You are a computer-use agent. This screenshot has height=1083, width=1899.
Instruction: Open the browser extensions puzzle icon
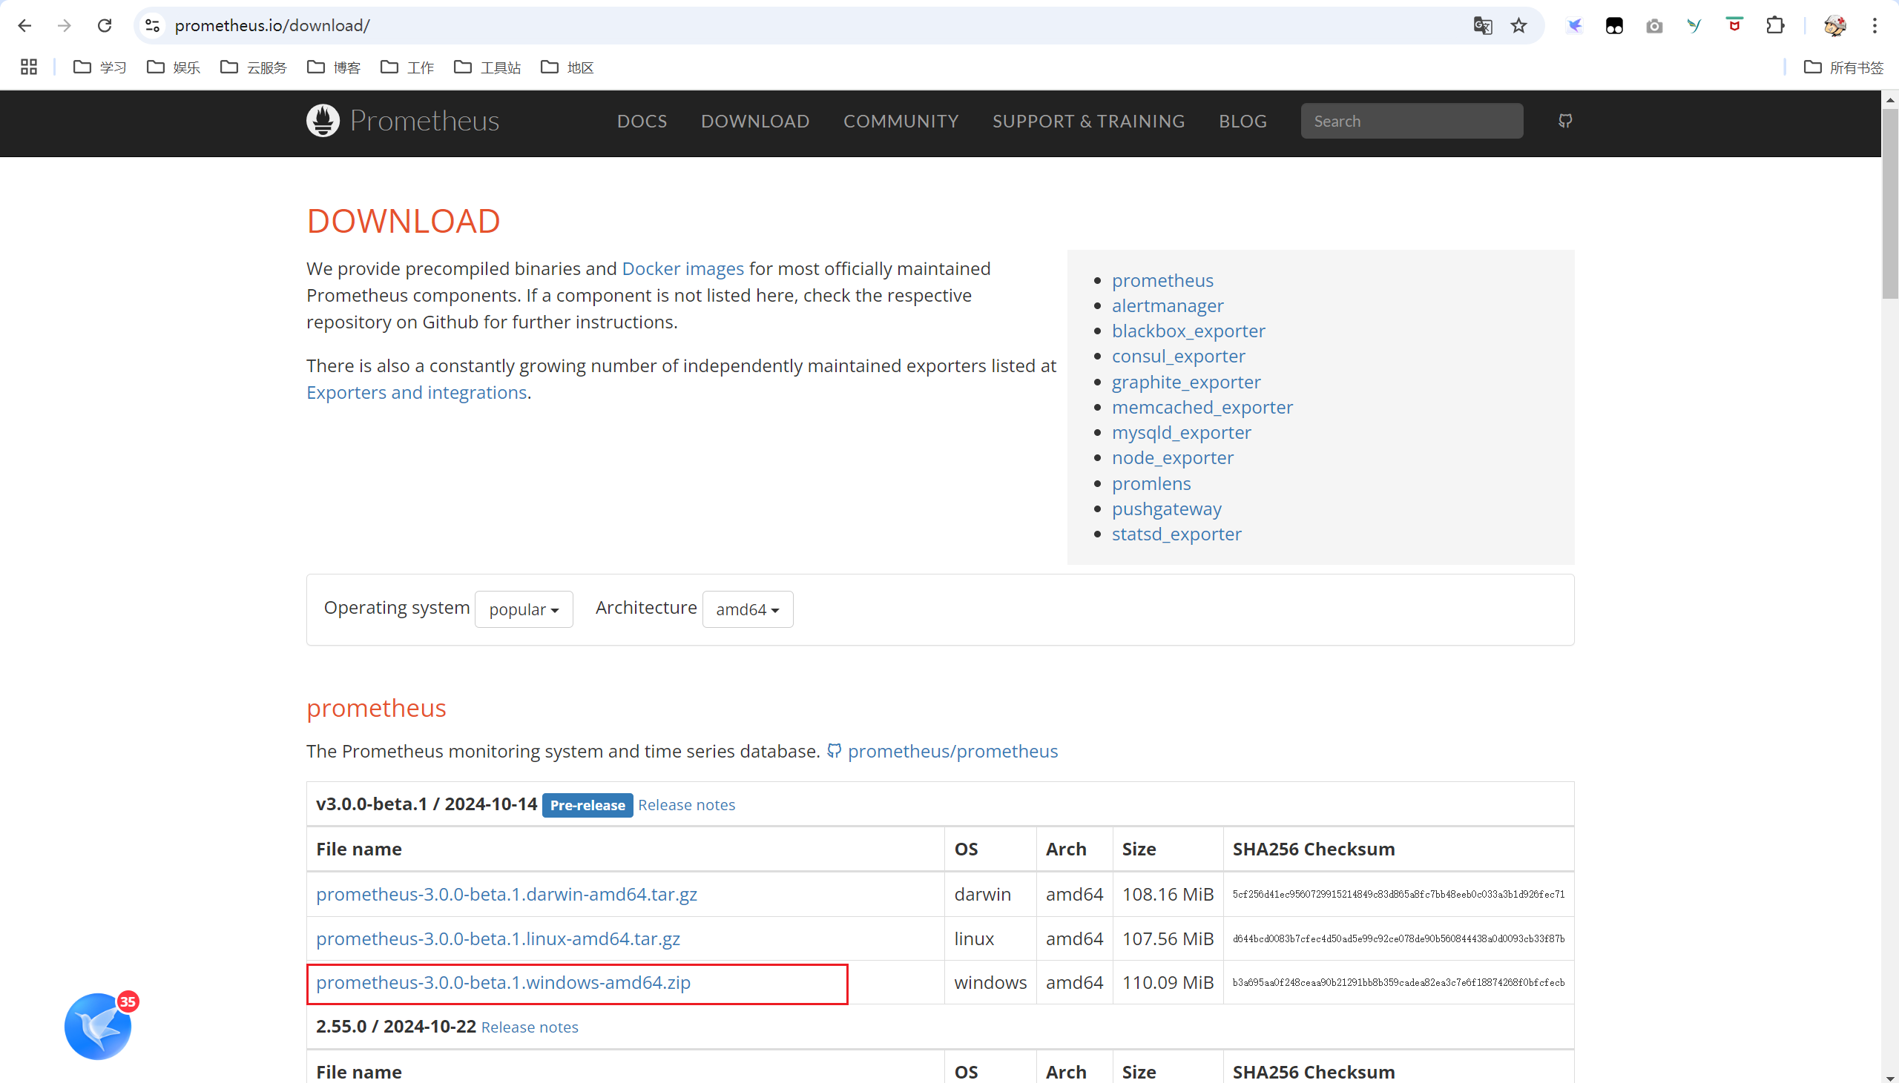coord(1774,26)
